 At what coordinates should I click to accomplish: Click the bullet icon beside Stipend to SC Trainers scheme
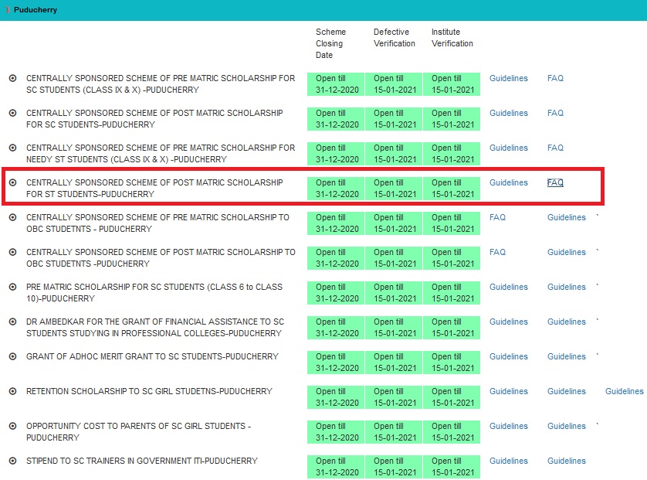click(13, 460)
